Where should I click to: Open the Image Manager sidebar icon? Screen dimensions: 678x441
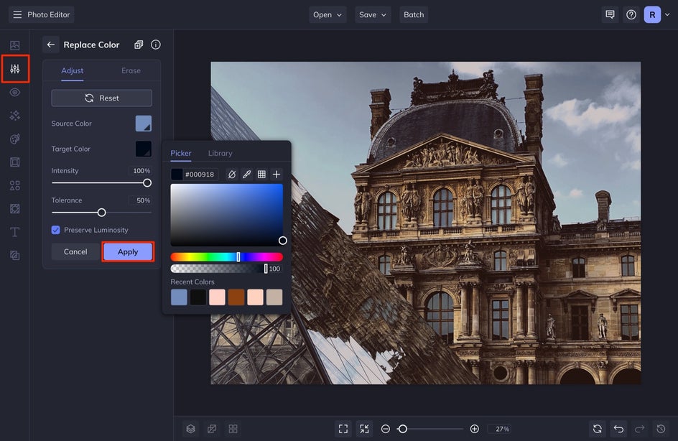(14, 45)
